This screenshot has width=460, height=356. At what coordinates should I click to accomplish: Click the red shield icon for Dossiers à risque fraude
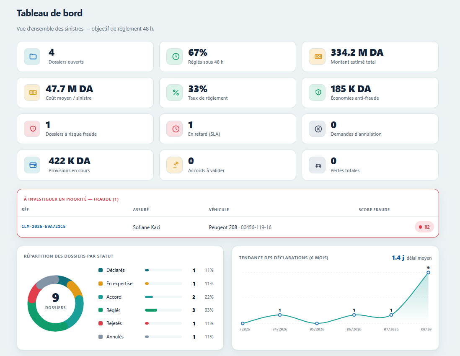click(32, 129)
